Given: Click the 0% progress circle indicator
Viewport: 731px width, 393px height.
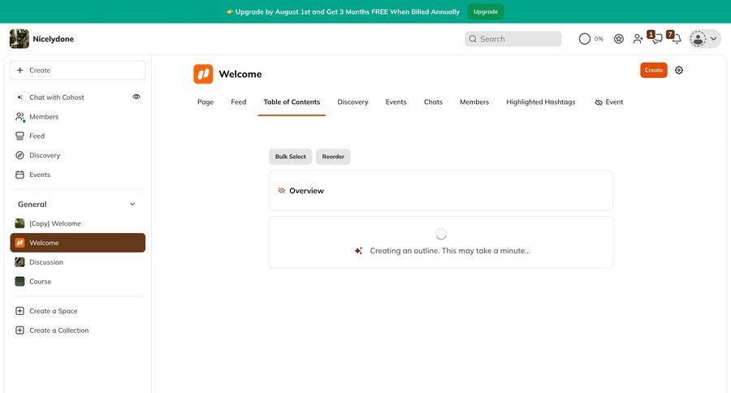Looking at the screenshot, I should (x=585, y=39).
